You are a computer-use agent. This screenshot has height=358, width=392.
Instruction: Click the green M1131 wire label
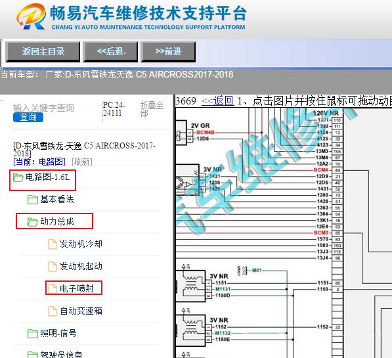(x=223, y=289)
